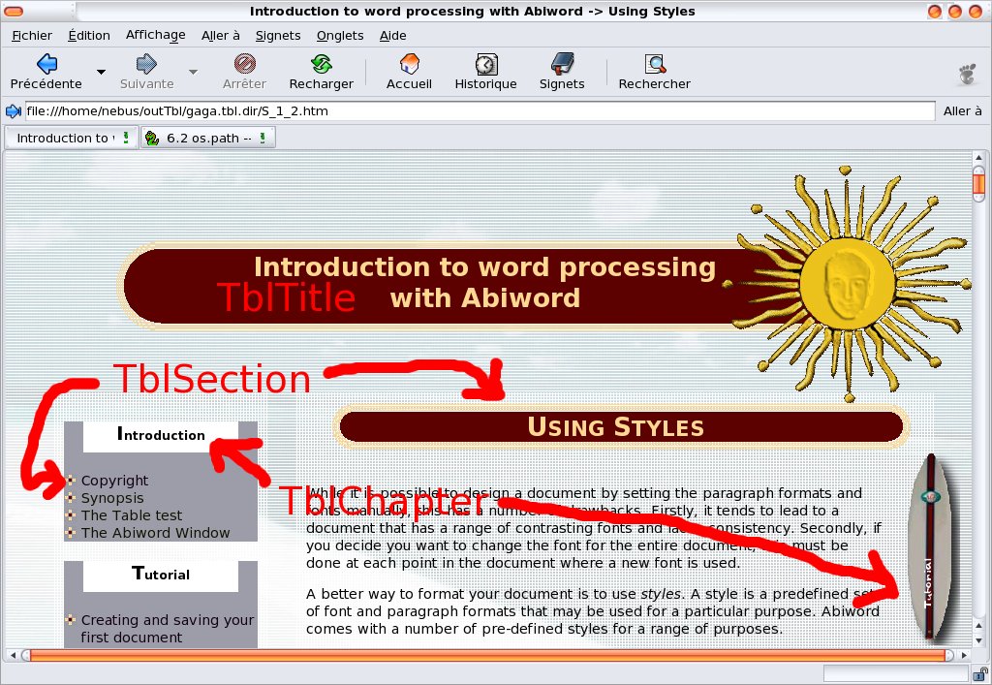Image resolution: width=992 pixels, height=685 pixels.
Task: Click the security lock status icon
Action: pos(980,673)
